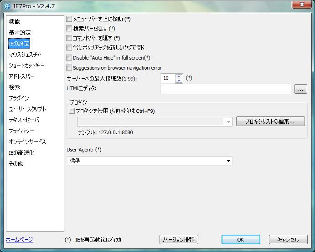Screen dimensions: 315x252
Task: Confirm settings with OK button
Action: (x=241, y=240)
